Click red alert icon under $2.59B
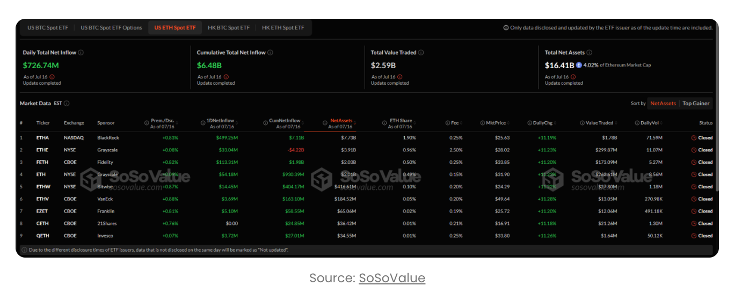742x293 pixels. pos(400,77)
